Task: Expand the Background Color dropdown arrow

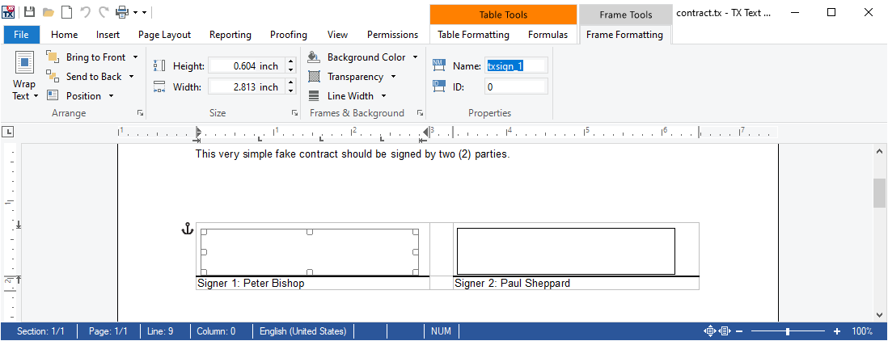Action: pos(415,57)
